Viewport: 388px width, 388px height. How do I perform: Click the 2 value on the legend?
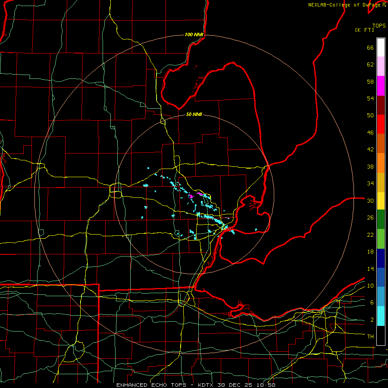[372, 320]
